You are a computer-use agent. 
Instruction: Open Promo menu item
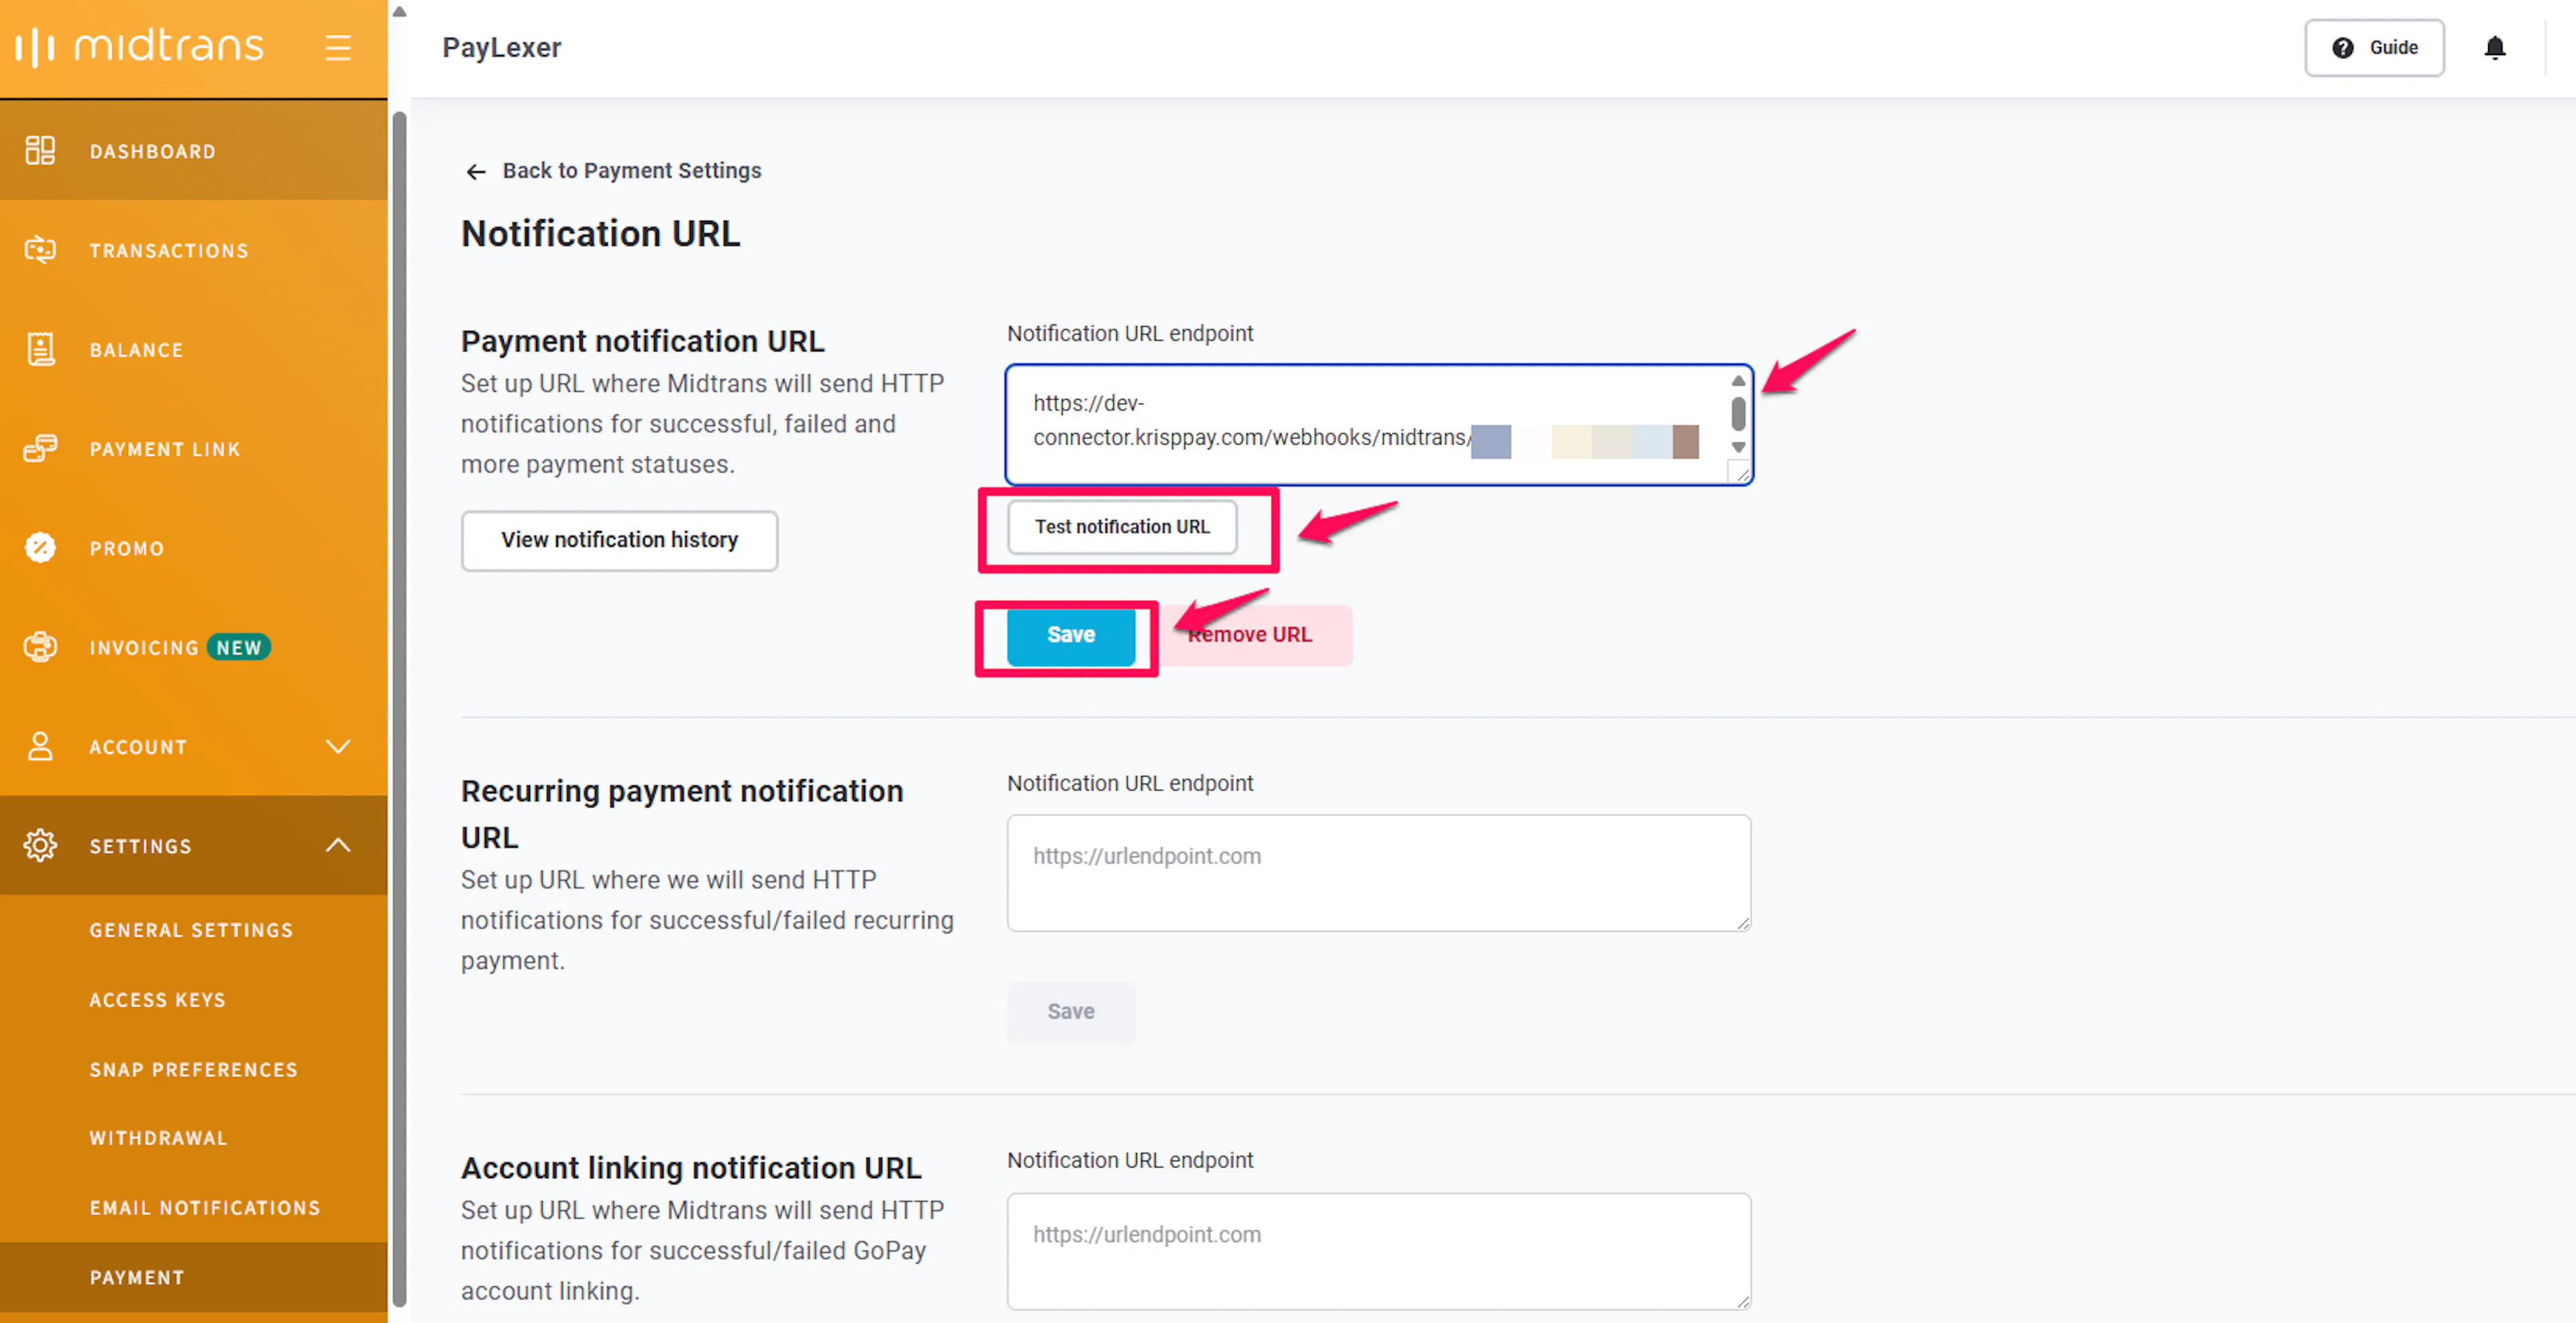[x=193, y=548]
